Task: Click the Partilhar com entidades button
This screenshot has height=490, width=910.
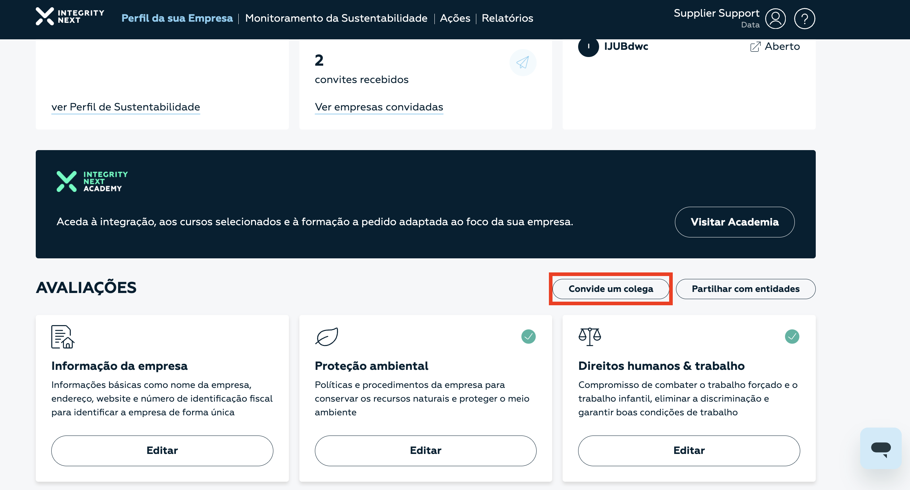Action: click(x=745, y=289)
